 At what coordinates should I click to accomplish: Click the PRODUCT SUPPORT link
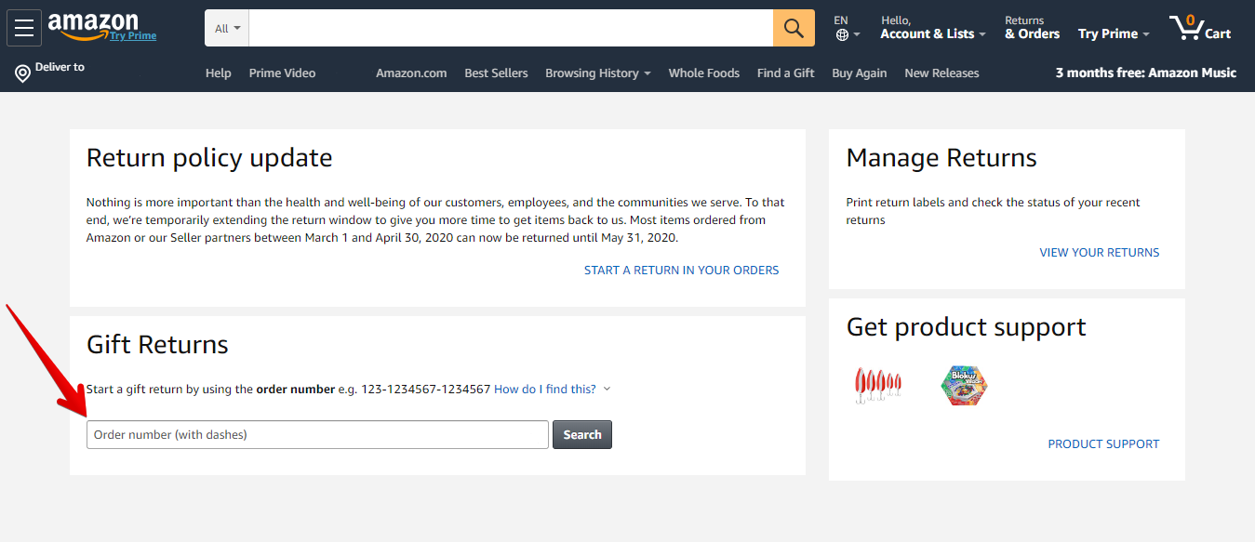coord(1103,443)
